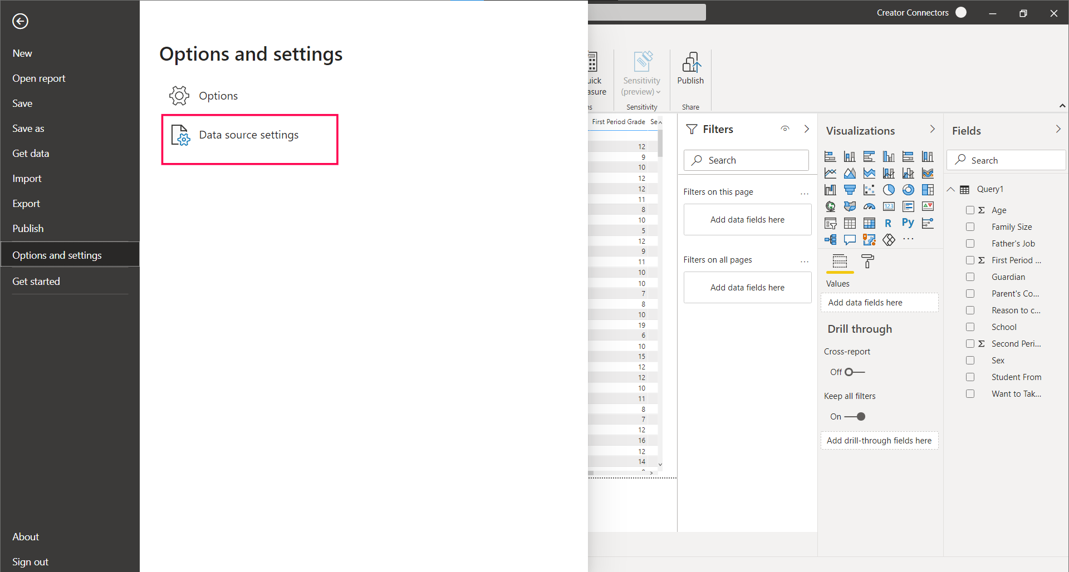Collapse the Query1 table tree
Viewport: 1069px width, 572px height.
[951, 189]
